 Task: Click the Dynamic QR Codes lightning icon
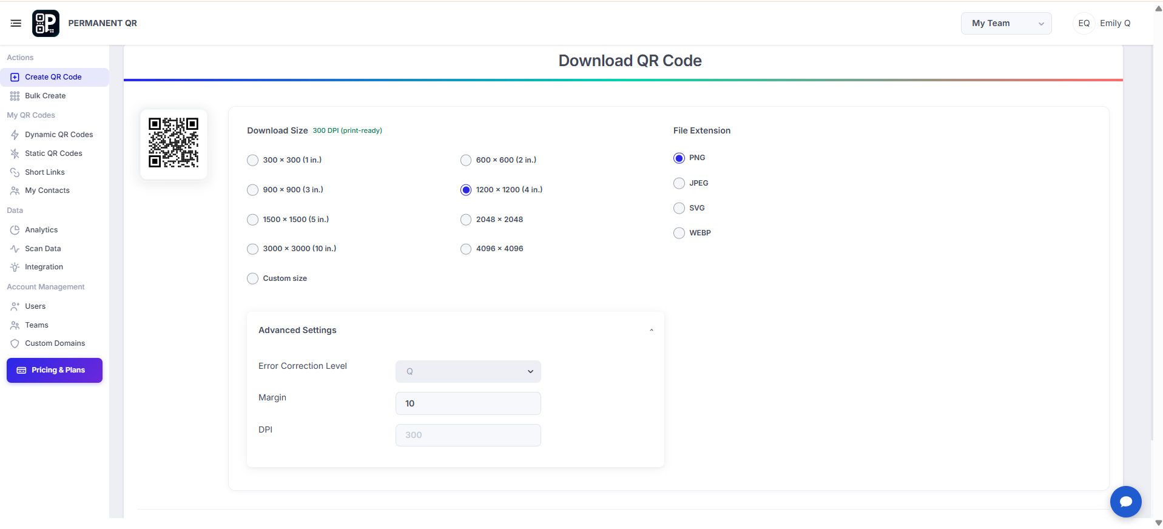[15, 135]
